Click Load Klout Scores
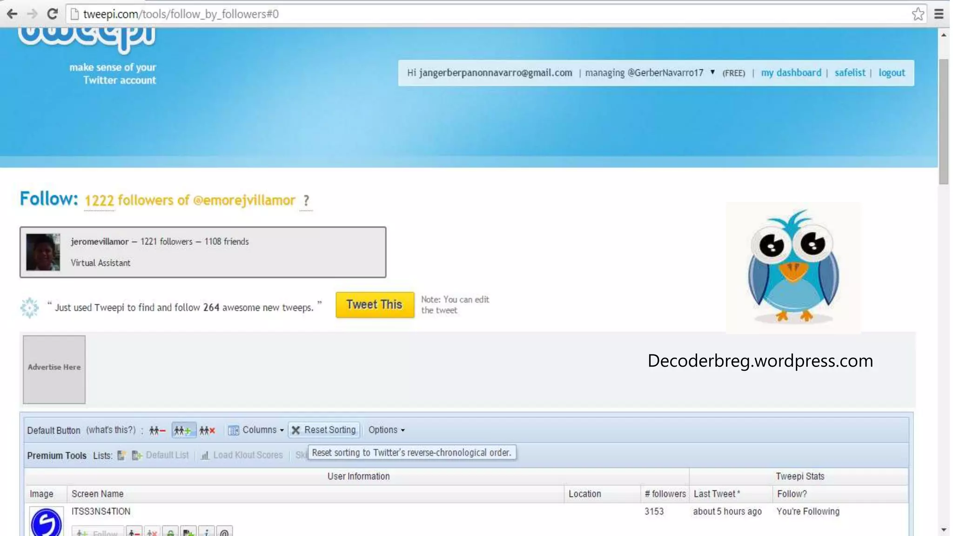The height and width of the screenshot is (536, 953). click(248, 455)
